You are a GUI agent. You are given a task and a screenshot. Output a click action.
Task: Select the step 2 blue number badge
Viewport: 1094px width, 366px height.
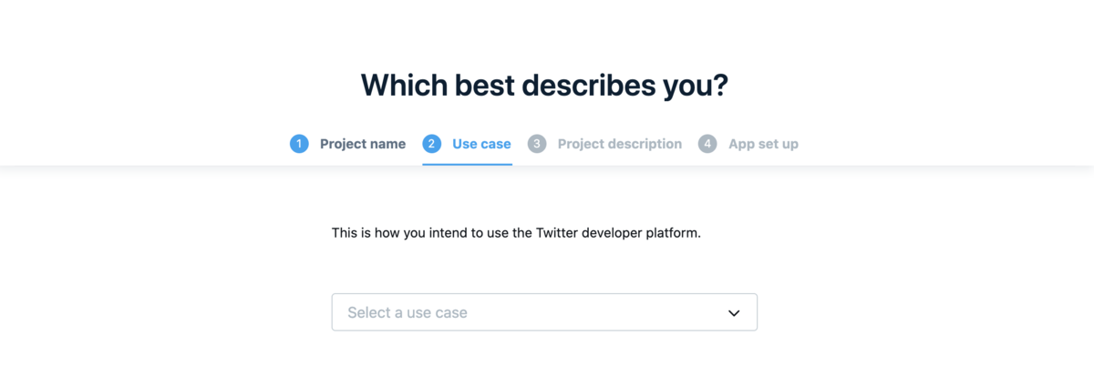pyautogui.click(x=432, y=144)
